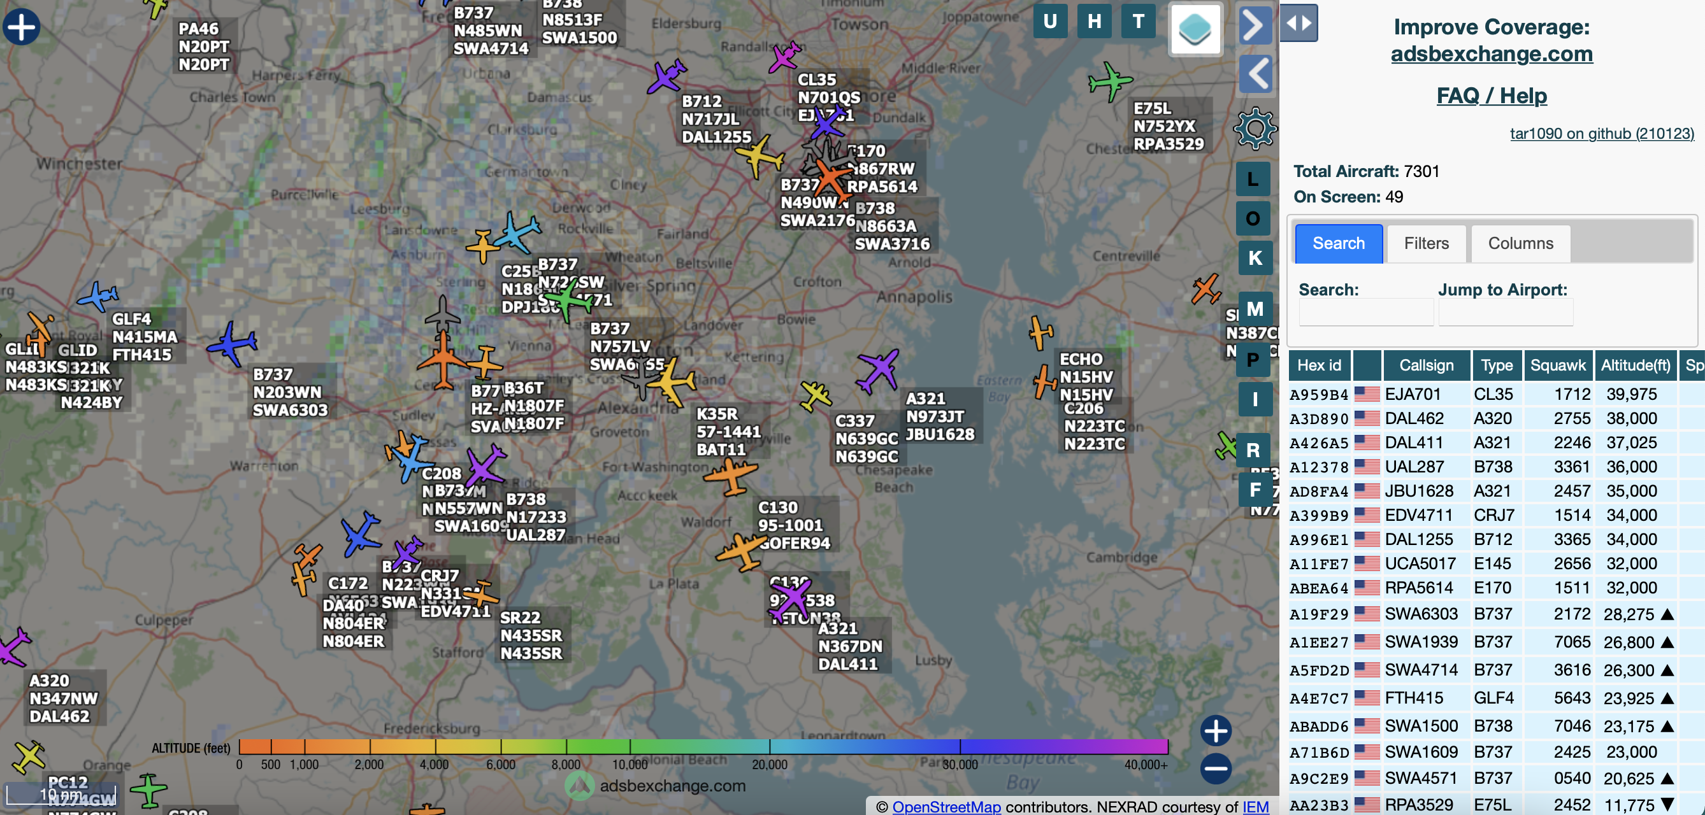Screen dimensions: 1705x815
Task: Open the IEM attribution link
Action: (x=1255, y=806)
